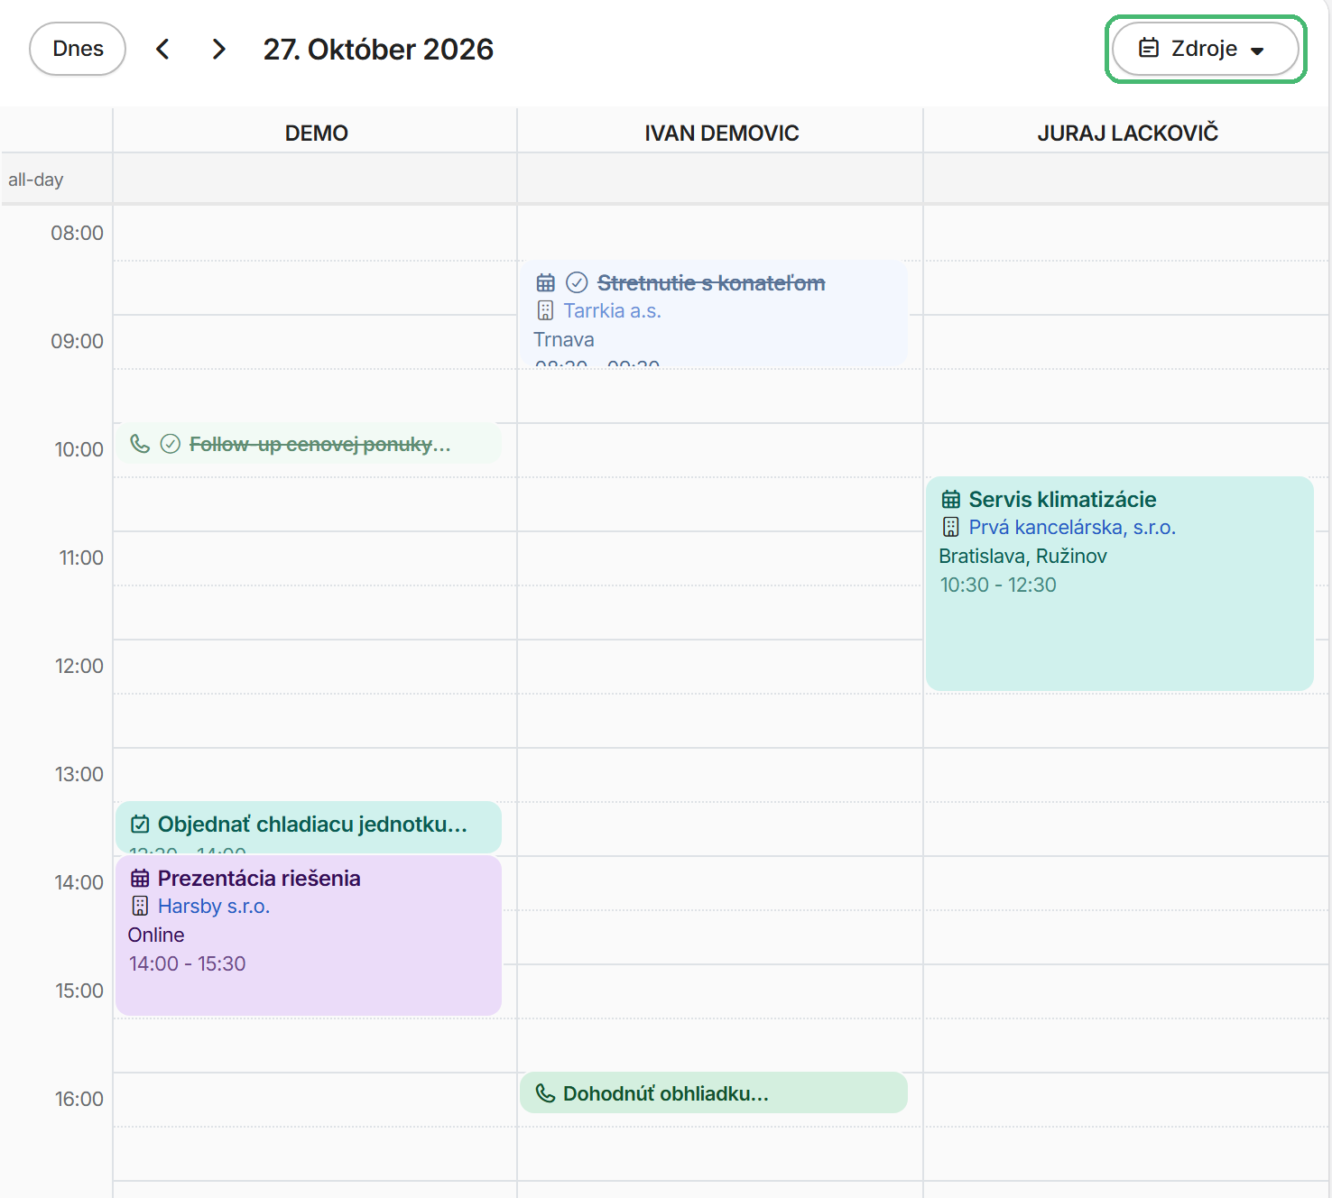This screenshot has height=1198, width=1332.
Task: Open the Prvá kancelárska, s.r.o. company link
Action: point(1072,527)
